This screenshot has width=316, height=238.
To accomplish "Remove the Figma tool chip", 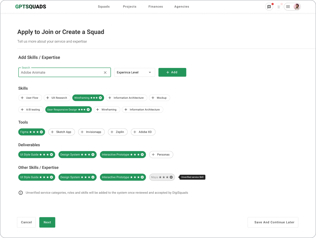I will tap(41, 132).
